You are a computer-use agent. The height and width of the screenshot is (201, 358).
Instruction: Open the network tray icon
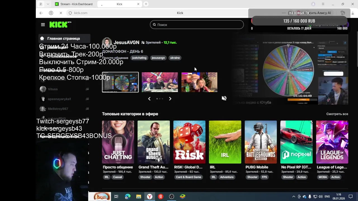click(x=315, y=197)
